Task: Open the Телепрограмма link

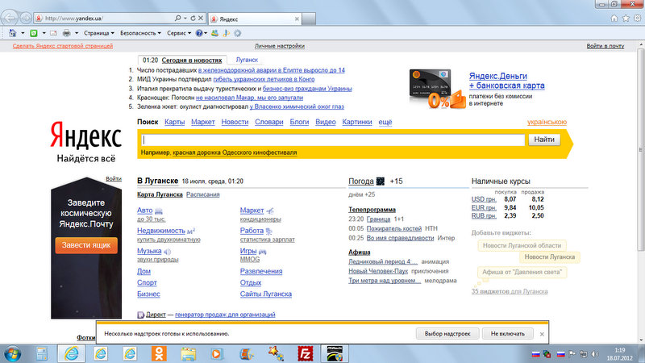Action: [x=372, y=210]
